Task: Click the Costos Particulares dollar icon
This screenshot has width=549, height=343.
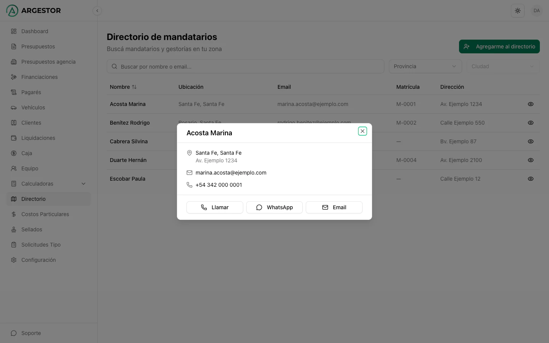Action: 14,214
